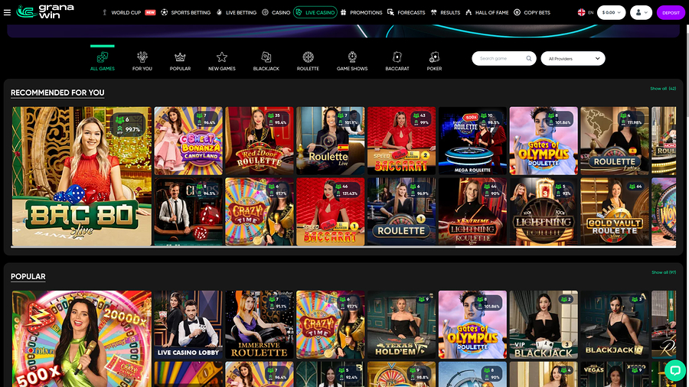Click the search magnifier icon
The image size is (689, 387).
[528, 58]
